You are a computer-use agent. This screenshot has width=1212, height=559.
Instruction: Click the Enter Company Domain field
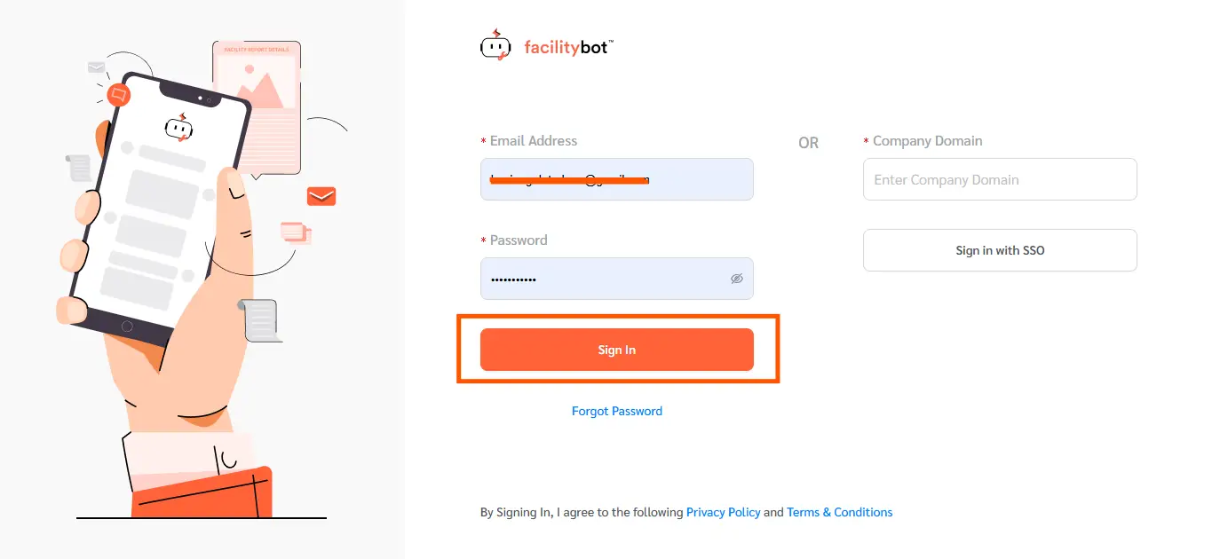tap(1000, 179)
